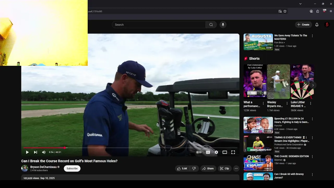This screenshot has height=188, width=334.
Task: Open the notifications bell
Action: click(317, 25)
